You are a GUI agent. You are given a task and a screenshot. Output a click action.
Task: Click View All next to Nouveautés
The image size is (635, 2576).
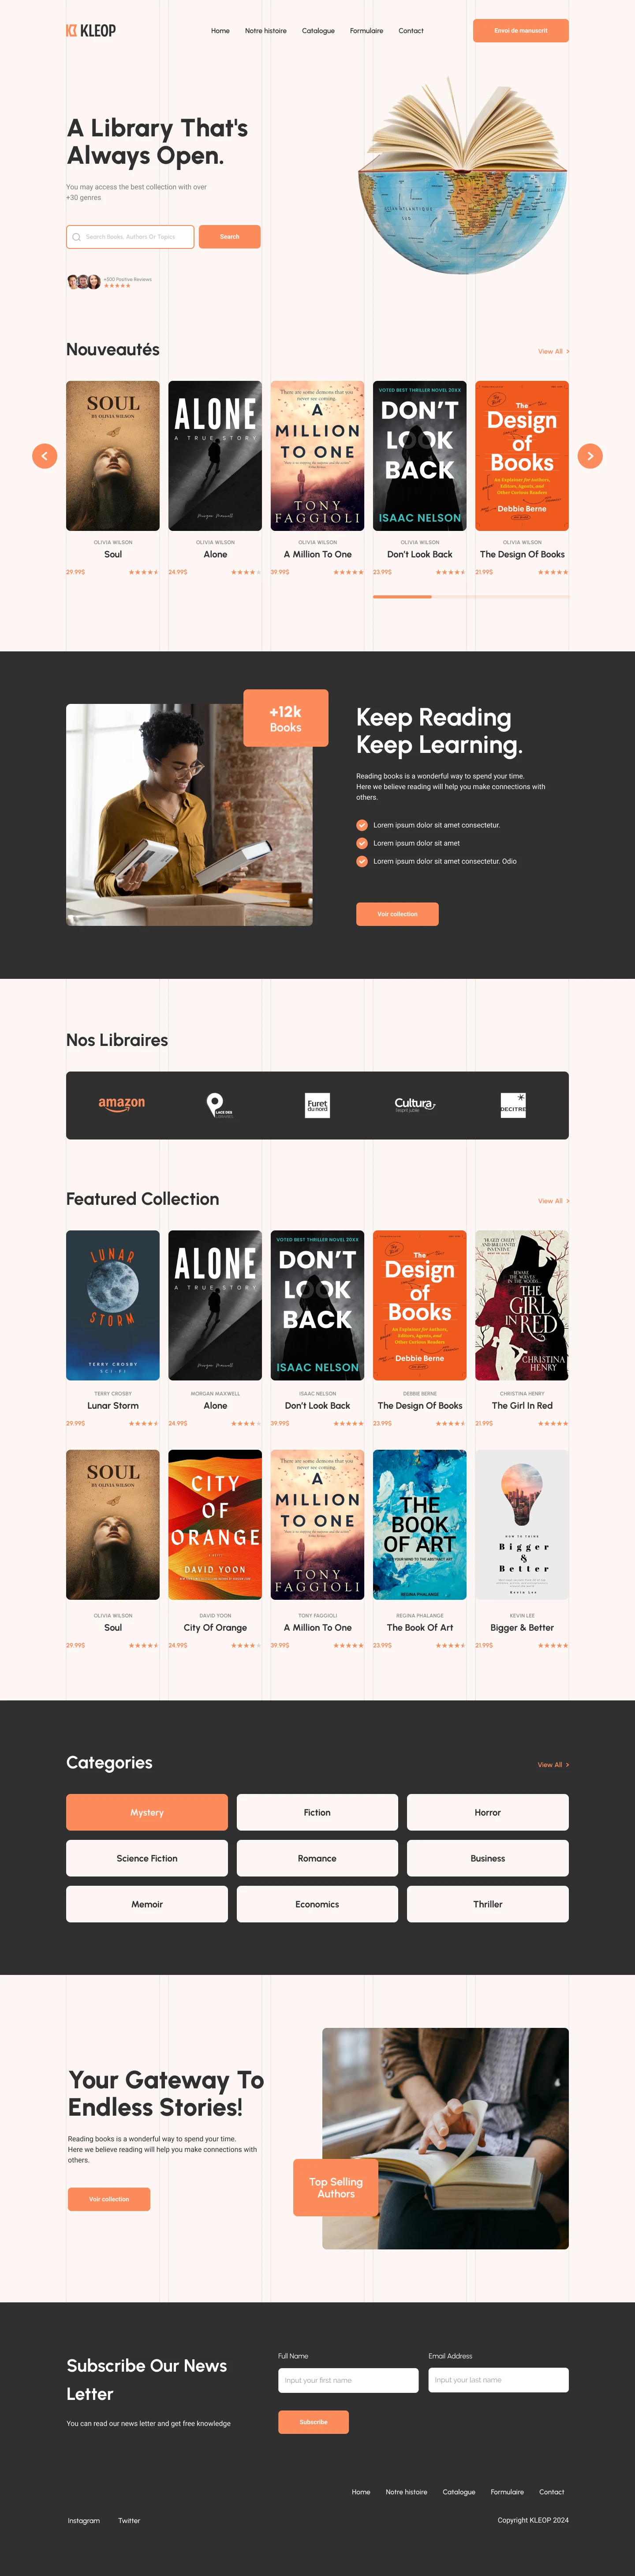[x=553, y=352]
